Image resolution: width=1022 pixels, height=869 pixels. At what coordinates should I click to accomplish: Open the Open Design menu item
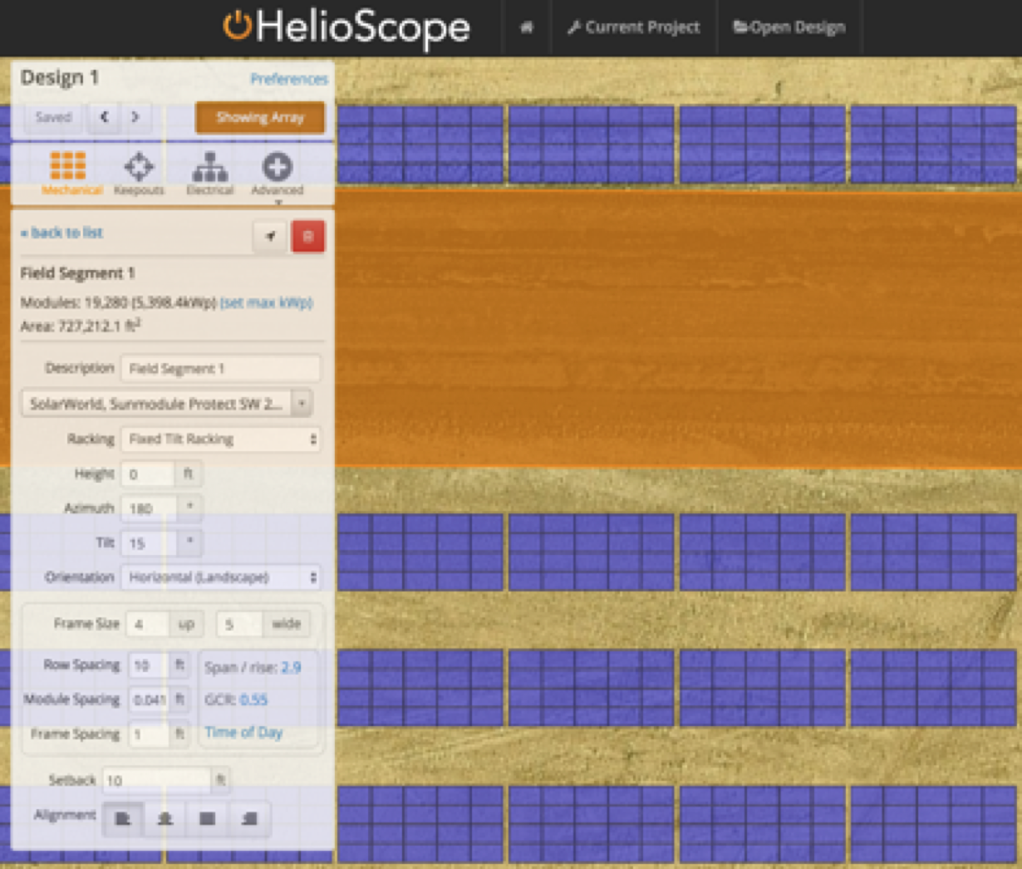(789, 27)
